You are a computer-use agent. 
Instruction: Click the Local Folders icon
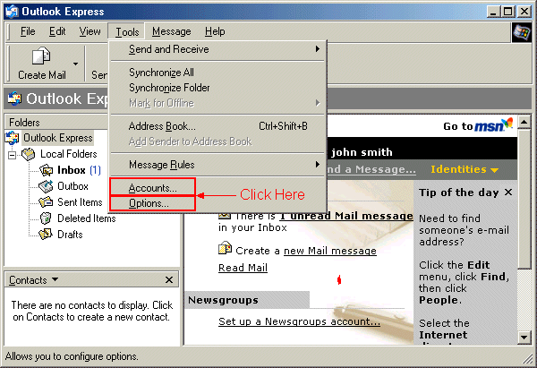point(28,154)
